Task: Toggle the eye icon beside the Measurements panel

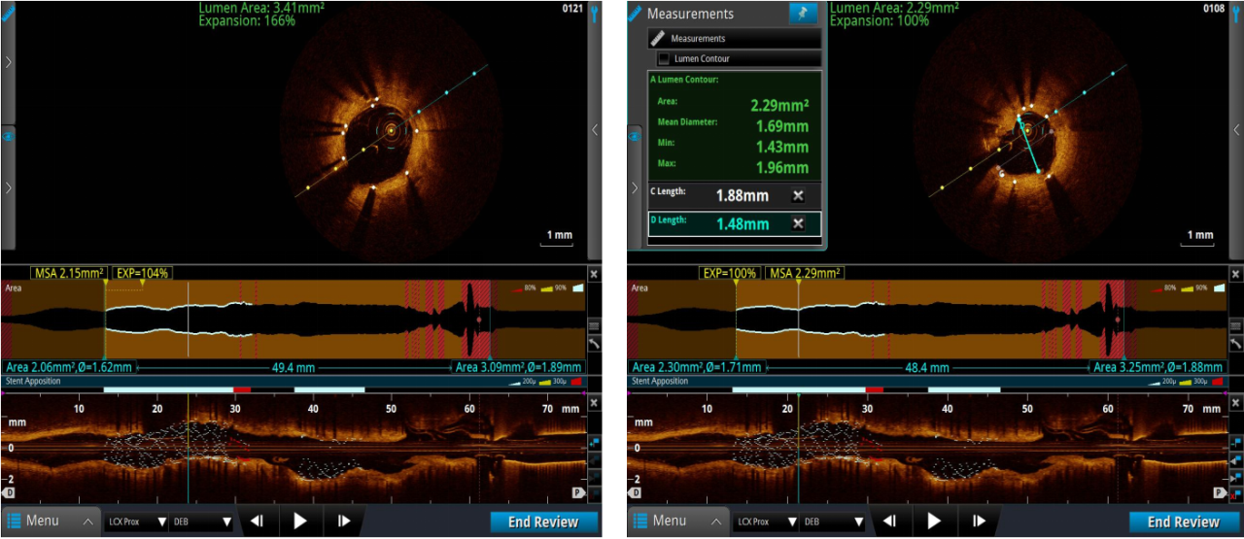Action: (634, 137)
